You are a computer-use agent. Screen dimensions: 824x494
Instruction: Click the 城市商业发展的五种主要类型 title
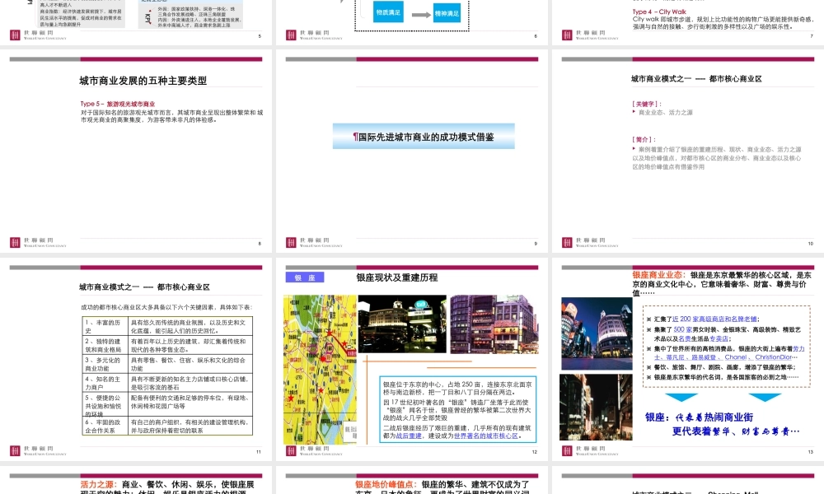tap(143, 81)
